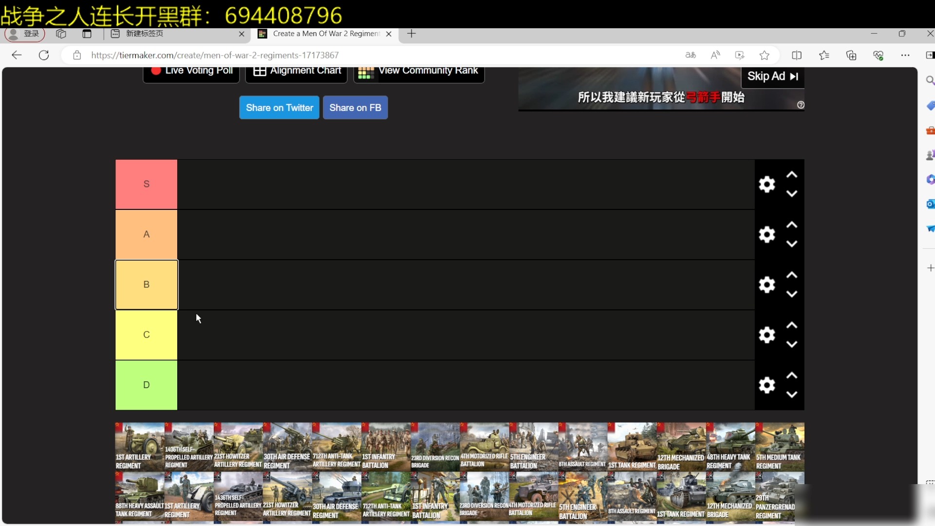Open Outlook icon in browser sidebar
This screenshot has height=526, width=935.
(x=930, y=204)
